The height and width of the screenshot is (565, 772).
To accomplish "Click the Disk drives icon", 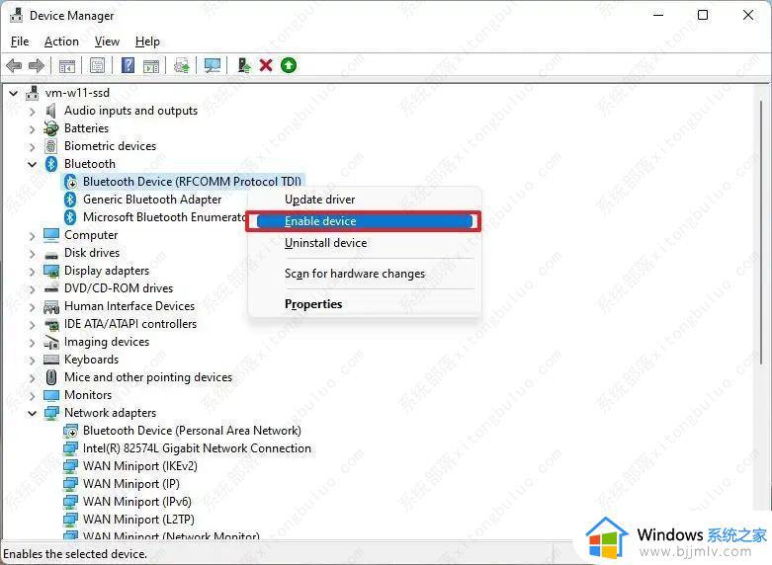I will click(x=51, y=254).
